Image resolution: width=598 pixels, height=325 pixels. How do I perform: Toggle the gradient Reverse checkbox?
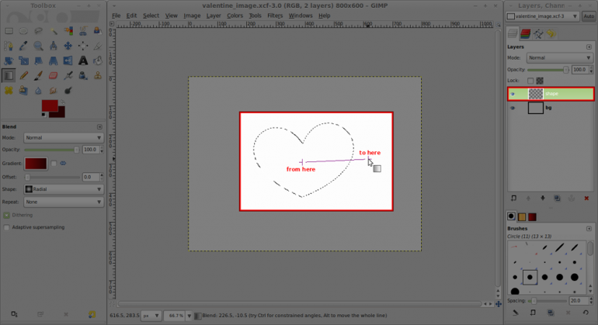click(x=54, y=164)
